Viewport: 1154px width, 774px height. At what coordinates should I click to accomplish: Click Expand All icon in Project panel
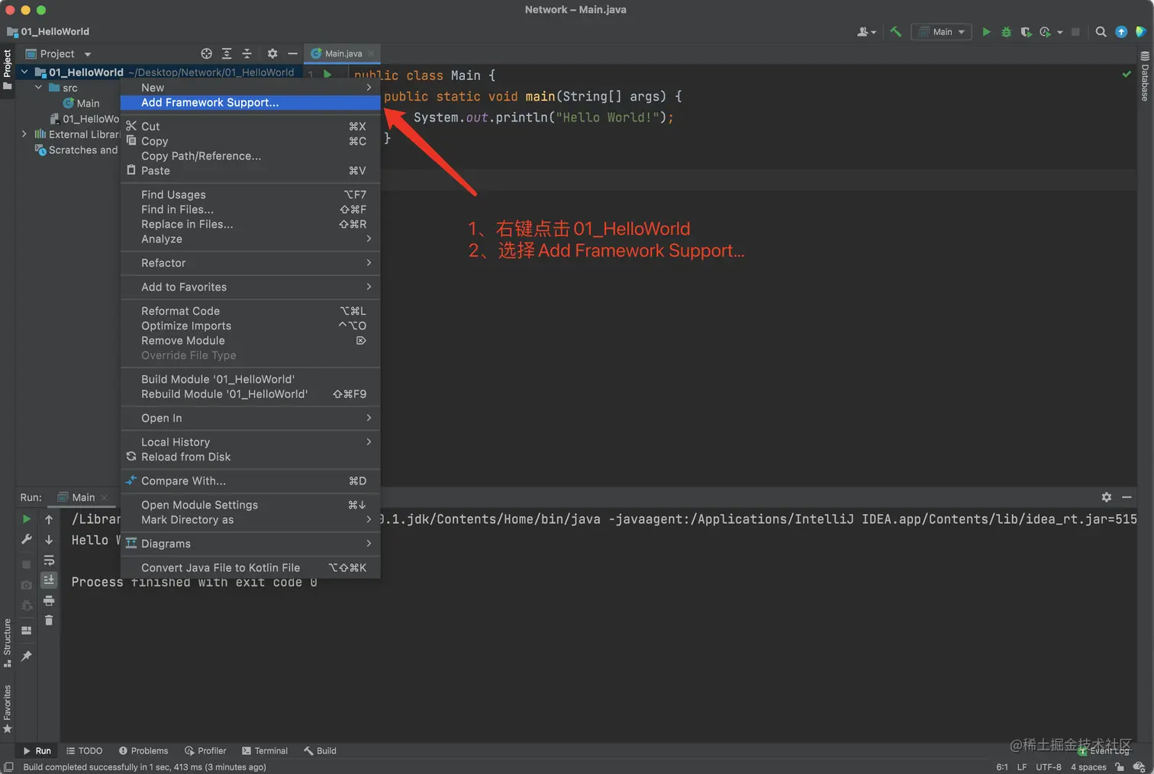227,53
